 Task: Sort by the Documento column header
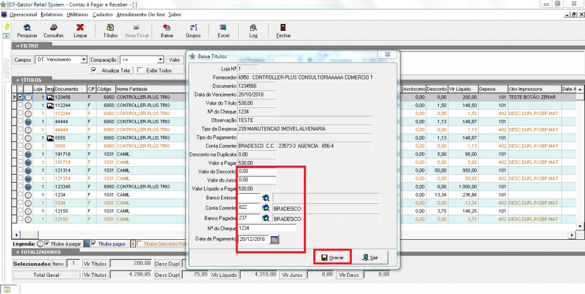click(70, 89)
